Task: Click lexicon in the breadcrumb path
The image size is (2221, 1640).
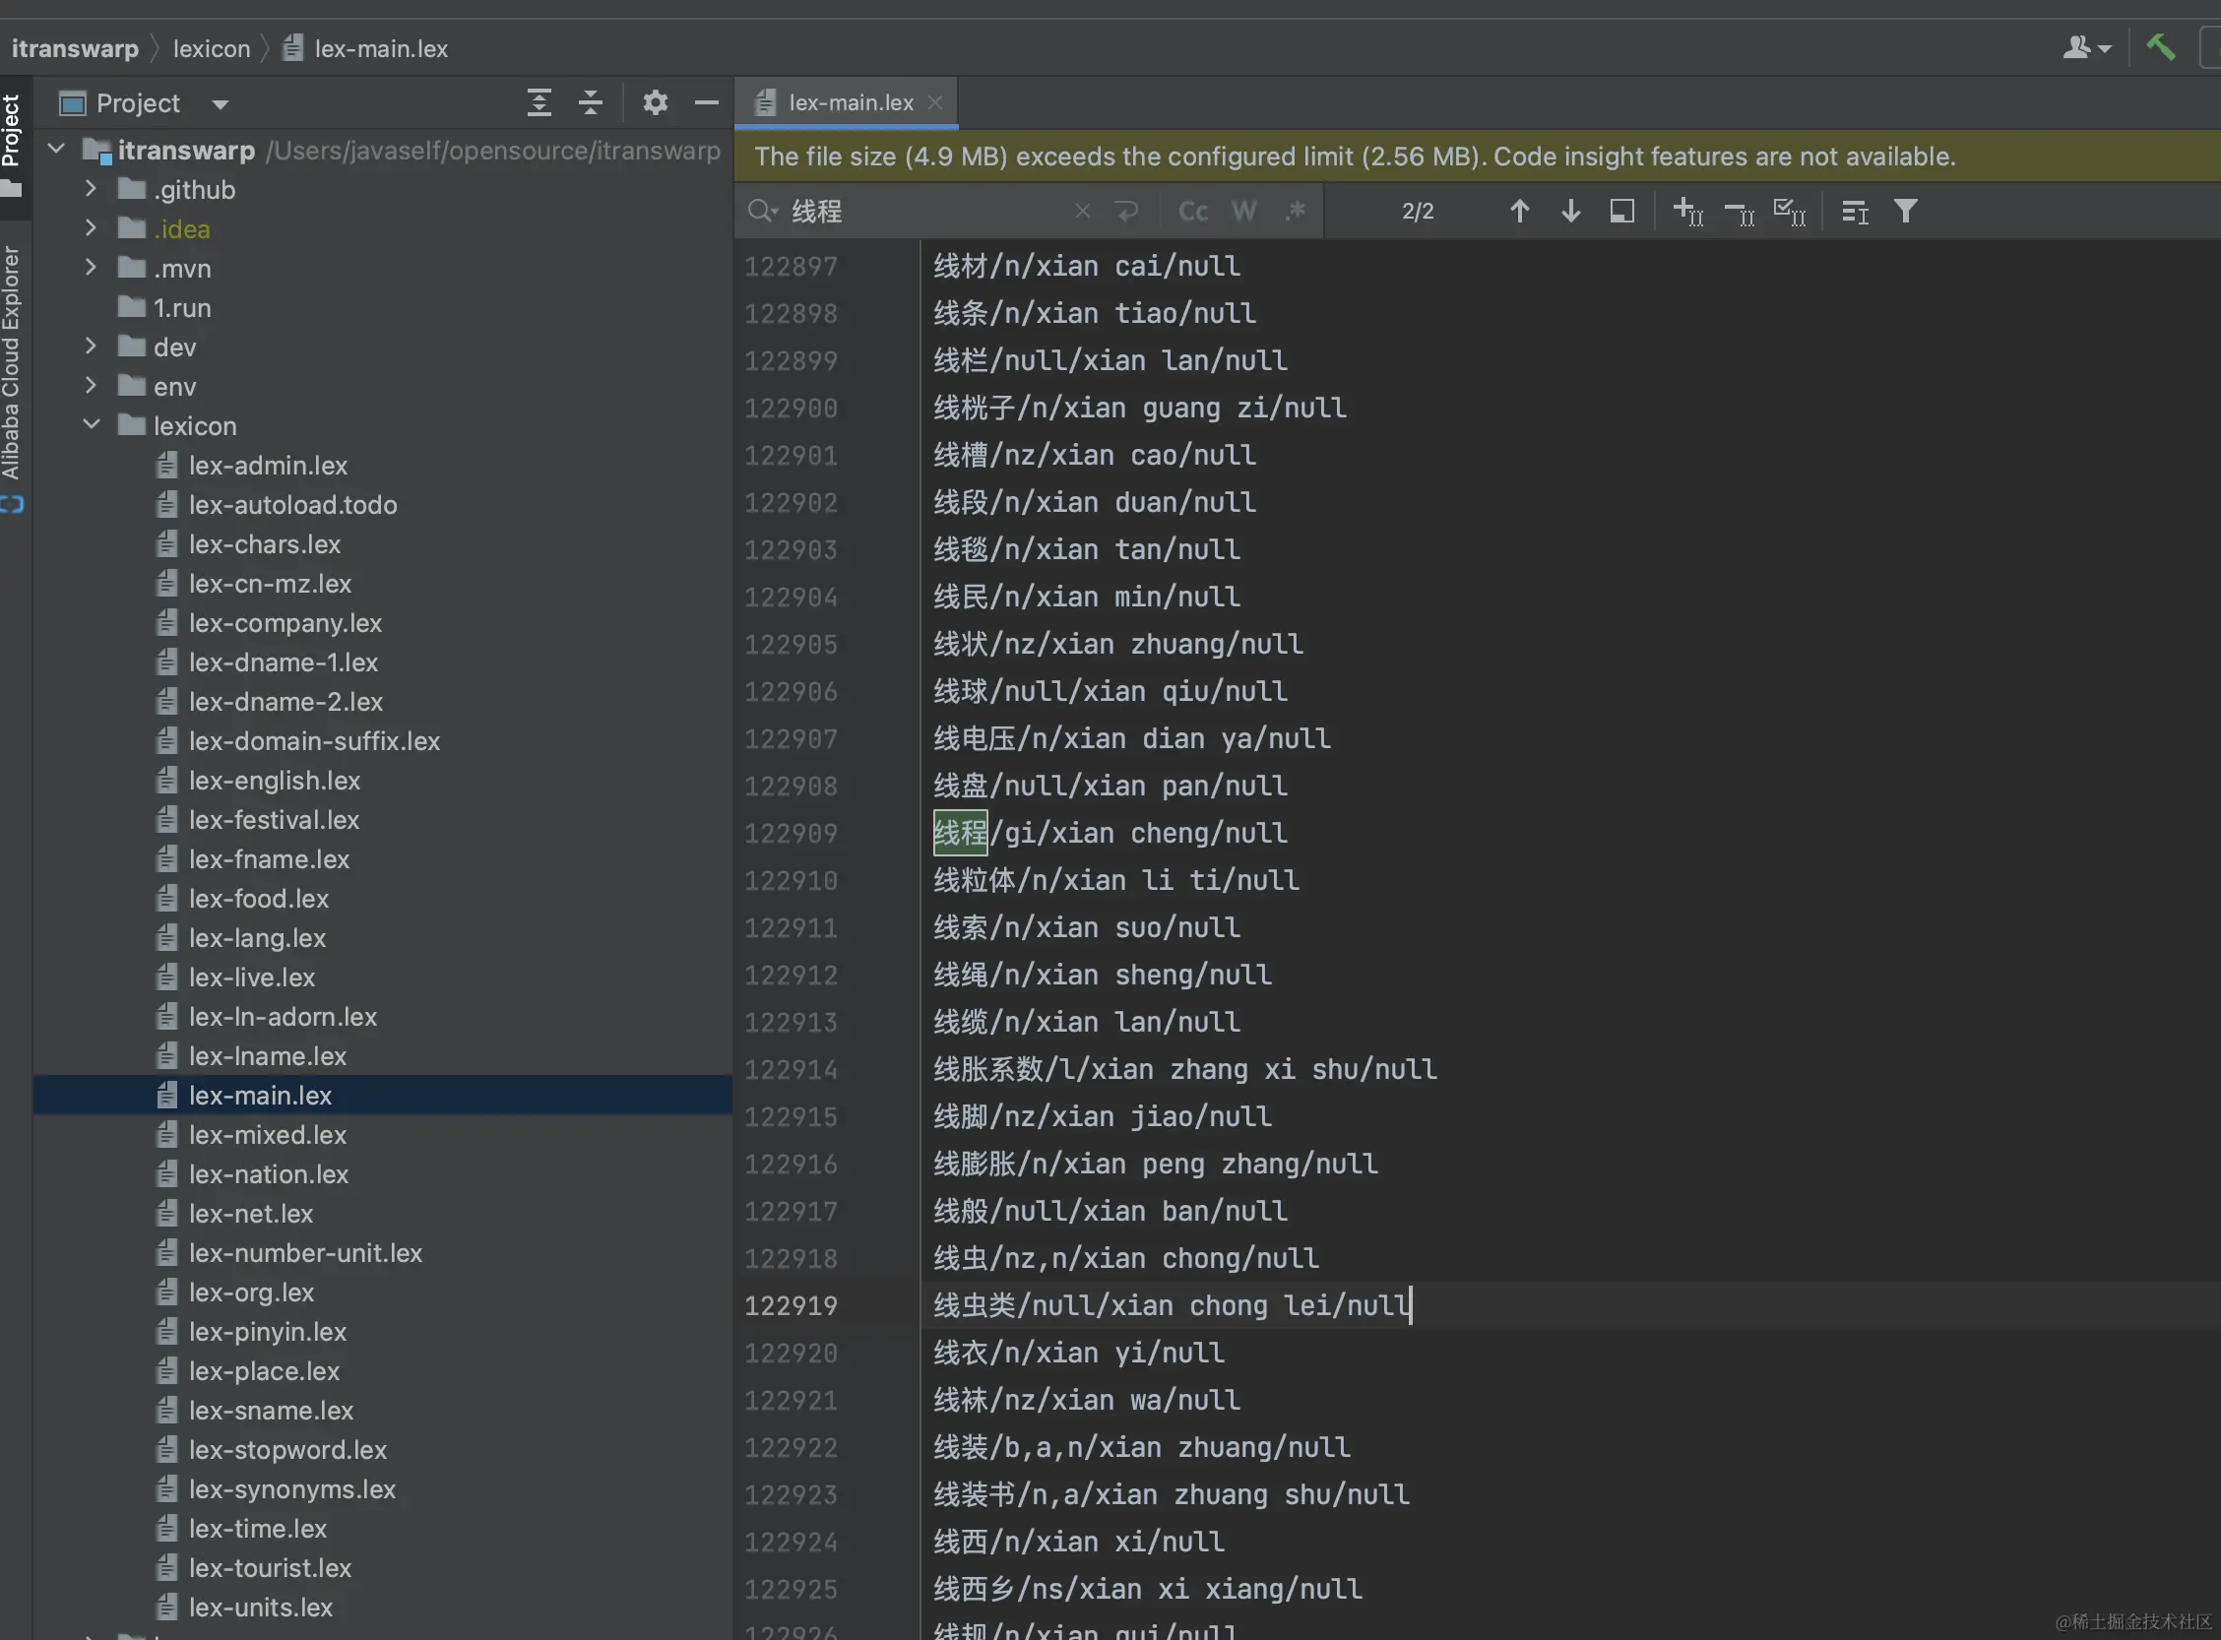Action: tap(212, 48)
